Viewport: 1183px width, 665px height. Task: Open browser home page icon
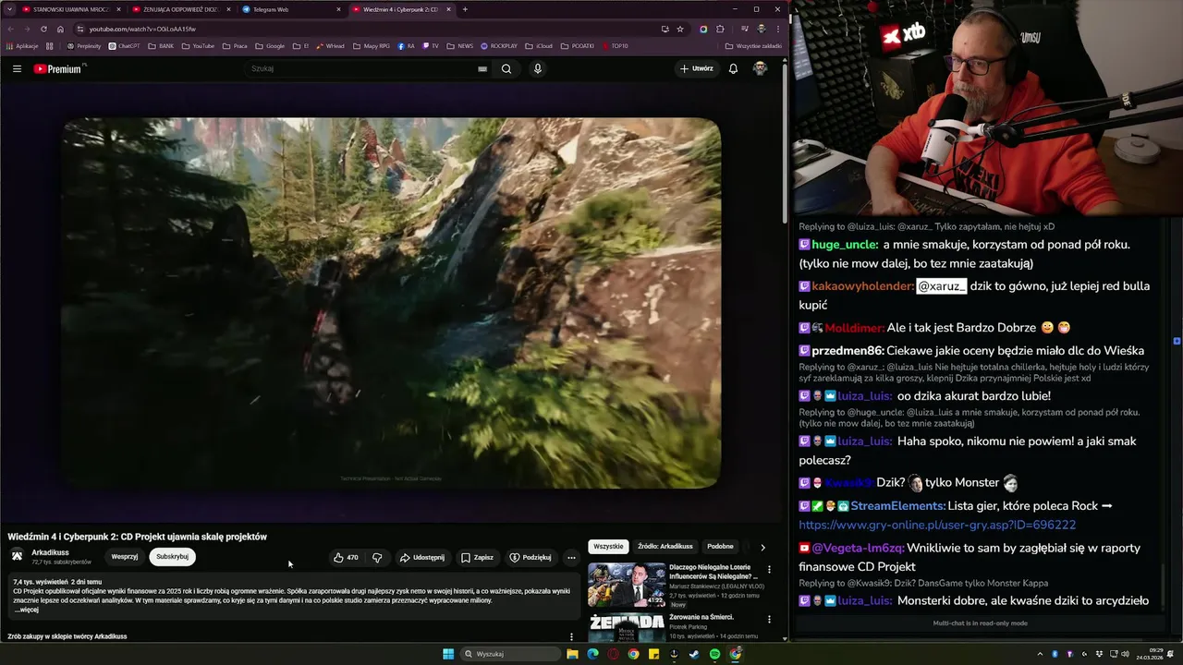(60, 29)
